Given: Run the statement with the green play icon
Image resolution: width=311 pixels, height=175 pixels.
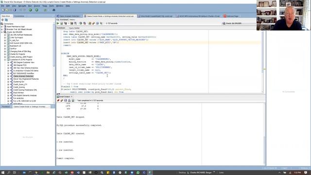Looking at the screenshot, I should (58, 23).
